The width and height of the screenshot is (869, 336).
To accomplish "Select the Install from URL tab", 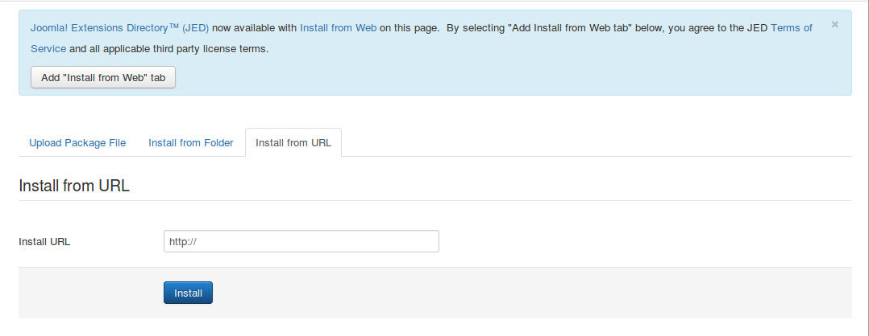I will (x=293, y=143).
